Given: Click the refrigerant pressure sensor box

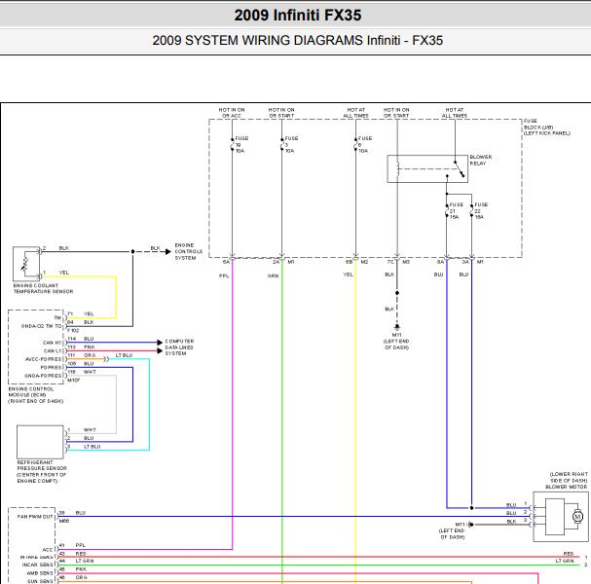Looking at the screenshot, I should (40, 442).
